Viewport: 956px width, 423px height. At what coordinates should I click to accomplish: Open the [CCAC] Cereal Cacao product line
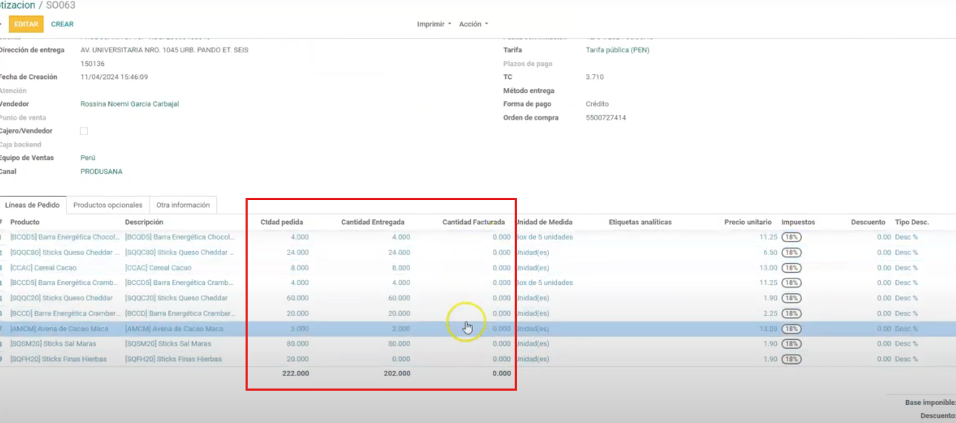click(x=43, y=268)
